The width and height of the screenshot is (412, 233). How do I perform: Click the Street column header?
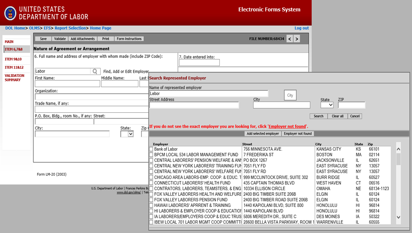(x=247, y=144)
